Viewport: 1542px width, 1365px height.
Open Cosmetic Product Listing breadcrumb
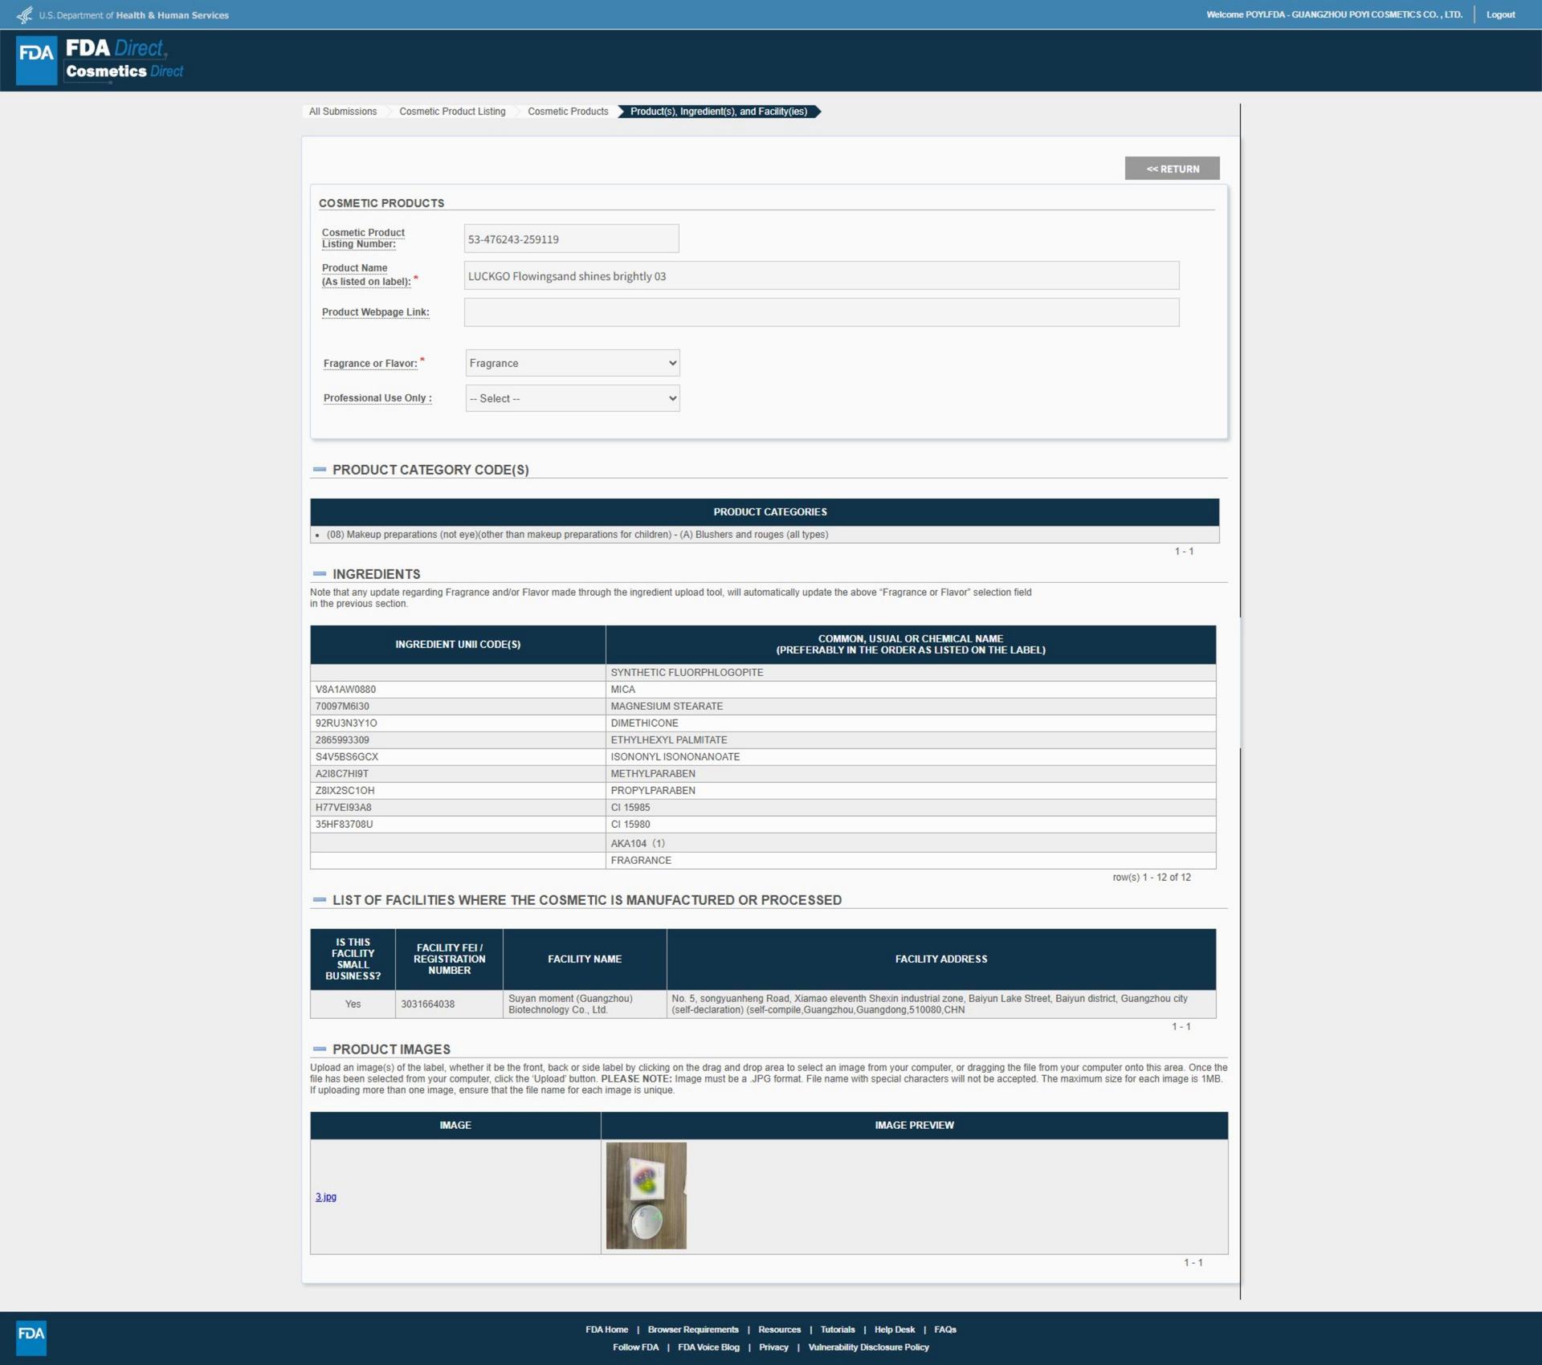pos(452,112)
